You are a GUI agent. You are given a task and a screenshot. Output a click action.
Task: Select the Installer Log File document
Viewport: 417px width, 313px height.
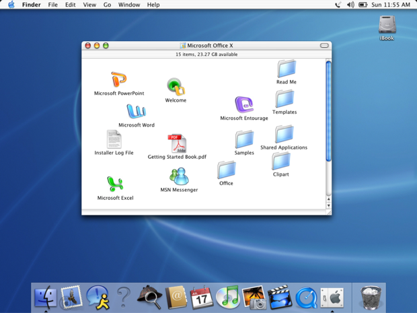(114, 139)
